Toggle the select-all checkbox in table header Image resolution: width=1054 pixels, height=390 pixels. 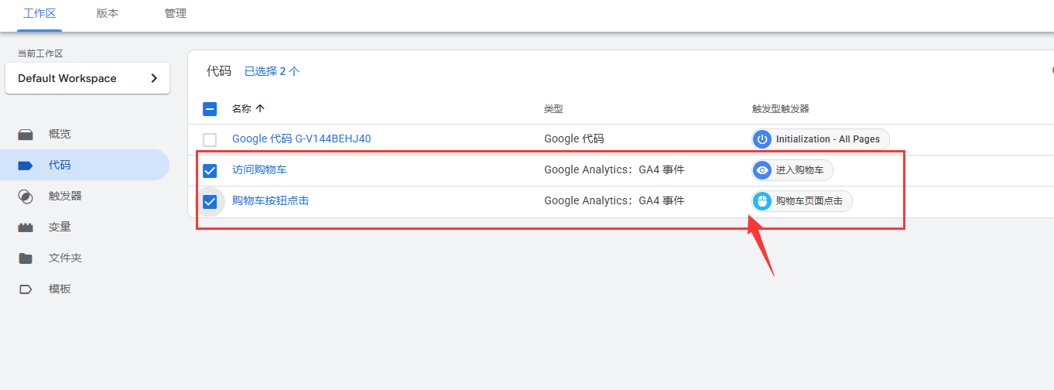pyautogui.click(x=210, y=109)
